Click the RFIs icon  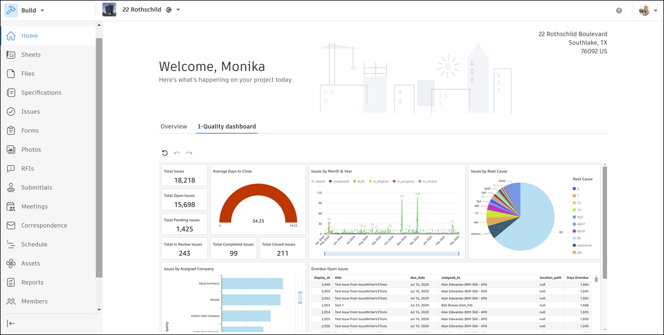10,168
